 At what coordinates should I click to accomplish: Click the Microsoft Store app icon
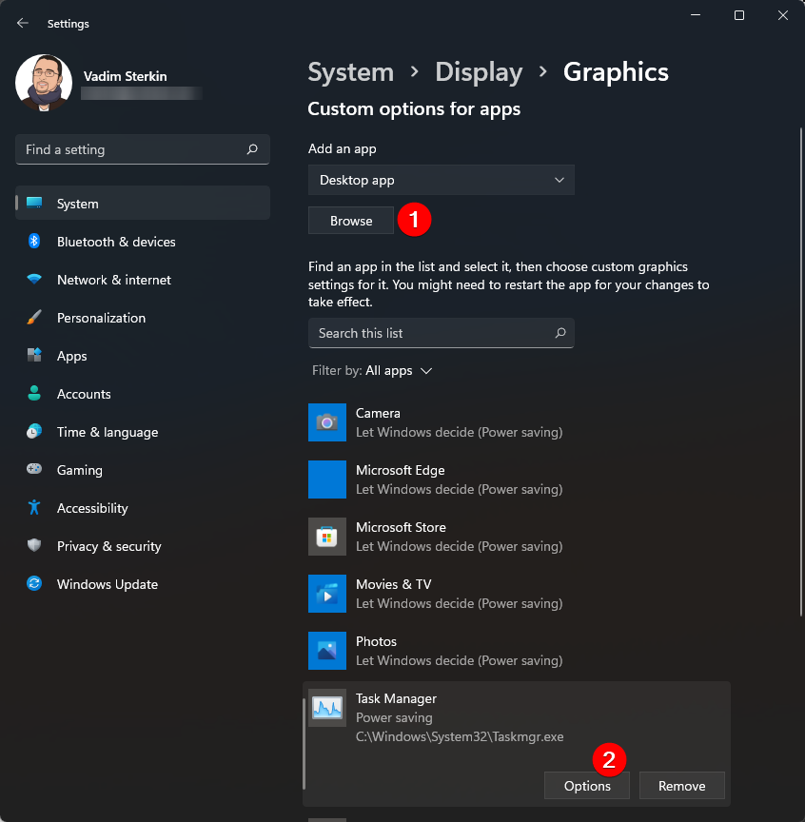click(326, 537)
